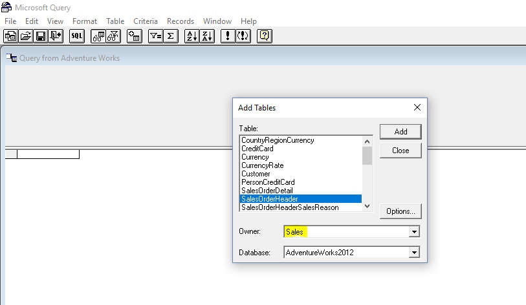Click the Query Now exclamation icon
Screen dimensions: 526x305
[x=228, y=36]
